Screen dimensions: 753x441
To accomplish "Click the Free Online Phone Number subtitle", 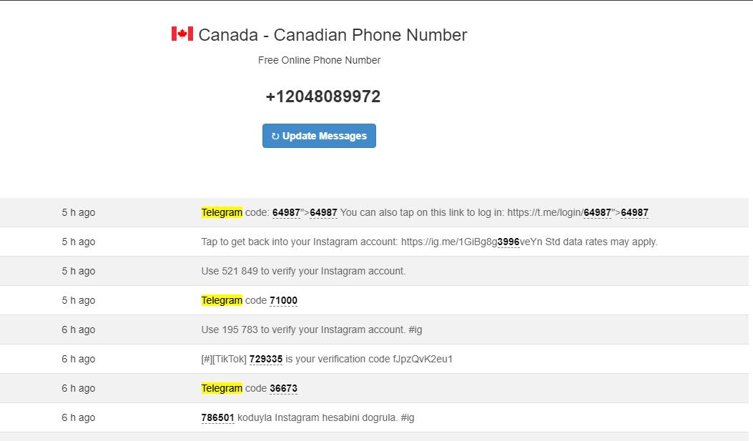I will point(319,60).
